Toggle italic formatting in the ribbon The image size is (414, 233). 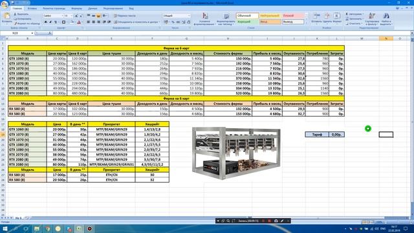coord(50,22)
